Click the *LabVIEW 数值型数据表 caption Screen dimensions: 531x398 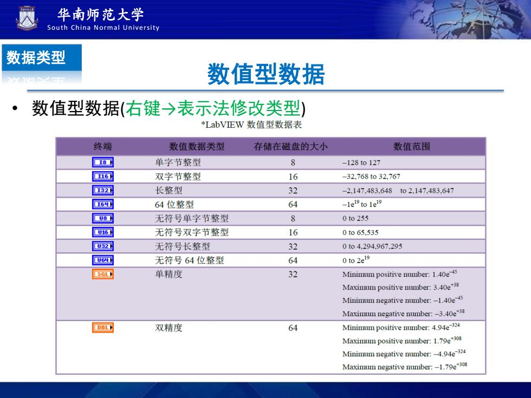point(251,125)
